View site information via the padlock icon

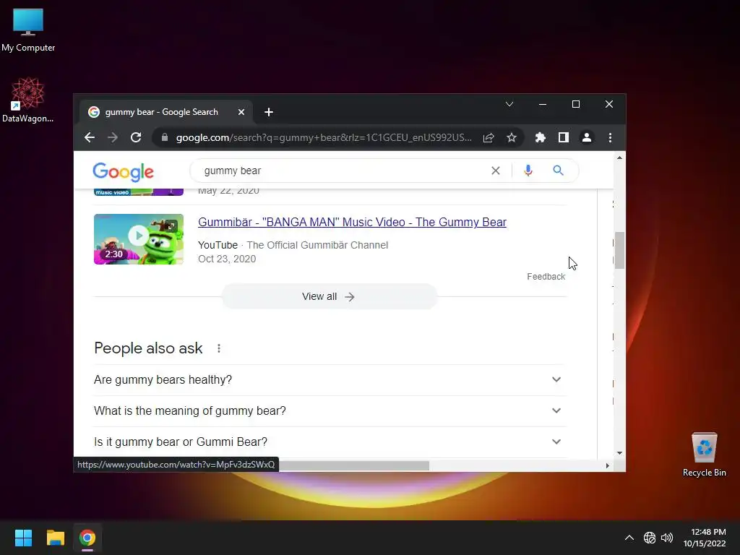(x=165, y=137)
